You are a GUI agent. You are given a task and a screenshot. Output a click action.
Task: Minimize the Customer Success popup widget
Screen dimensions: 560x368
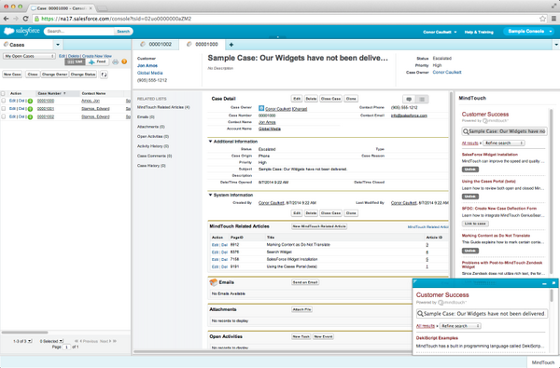coord(544,283)
